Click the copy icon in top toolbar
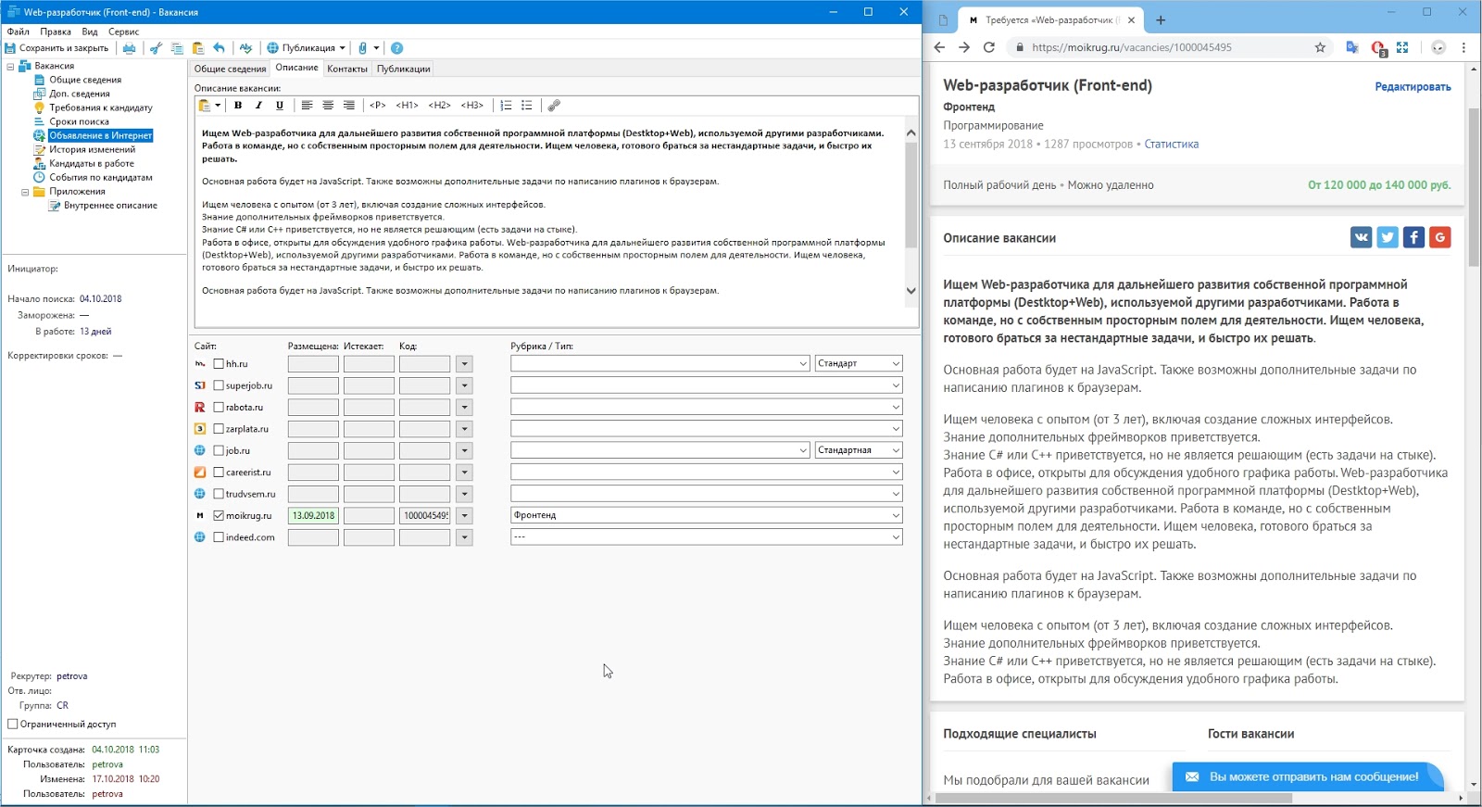This screenshot has width=1482, height=807. 177,48
